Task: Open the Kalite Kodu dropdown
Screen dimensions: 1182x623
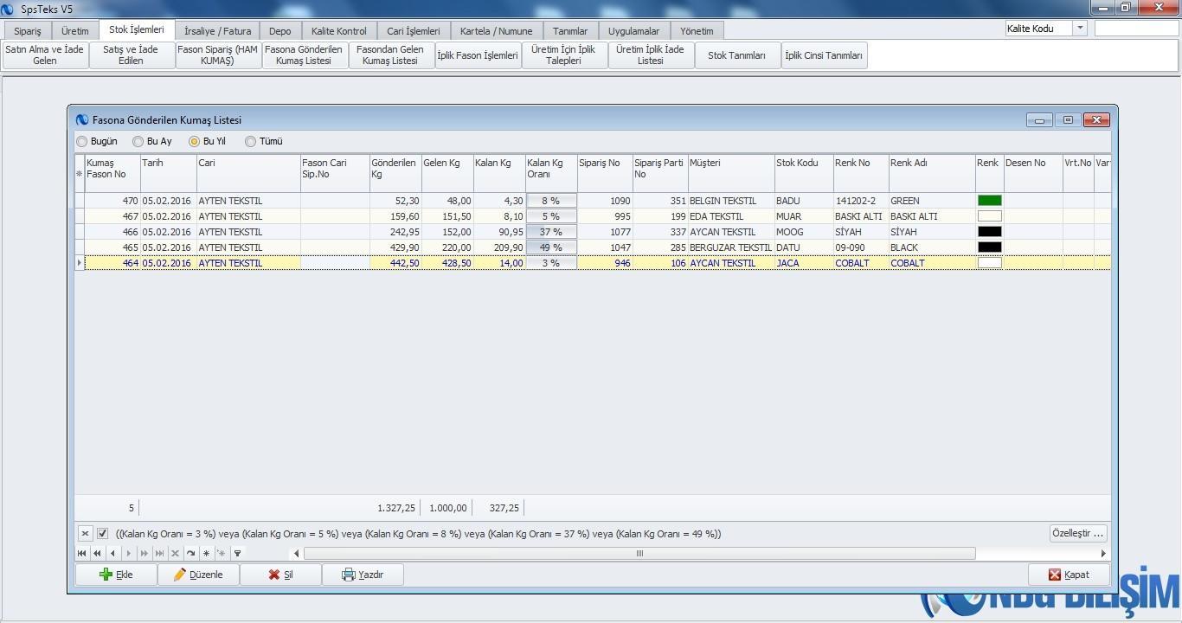Action: click(1080, 29)
